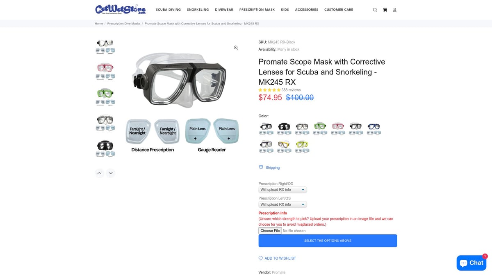Viewport: 492px width, 276px height.
Task: Open the Shopify chat bubble
Action: [471, 263]
